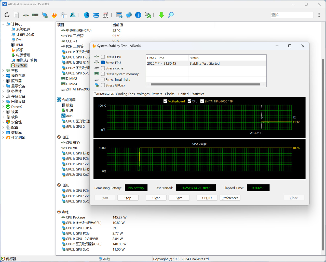The width and height of the screenshot is (326, 262).
Task: Switch to the Powers tab
Action: pos(157,94)
